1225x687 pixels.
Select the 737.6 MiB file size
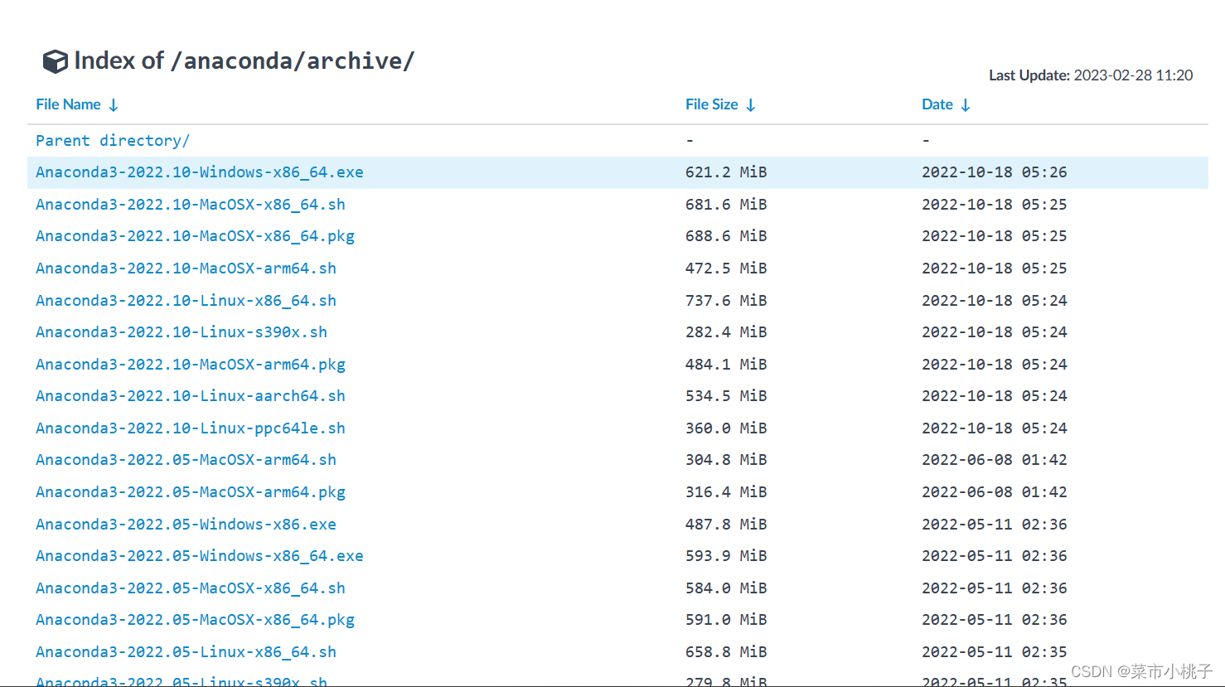(x=726, y=301)
